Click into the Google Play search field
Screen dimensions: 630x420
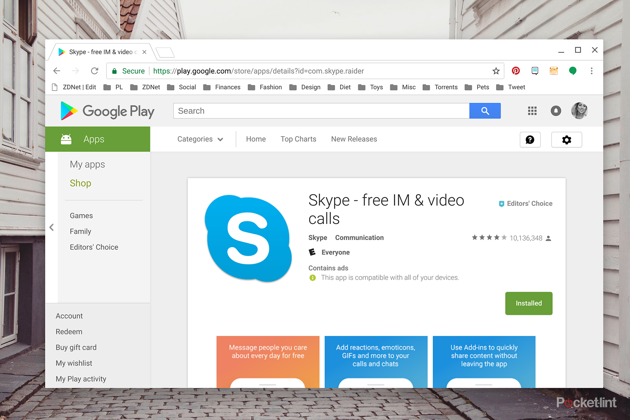(321, 111)
